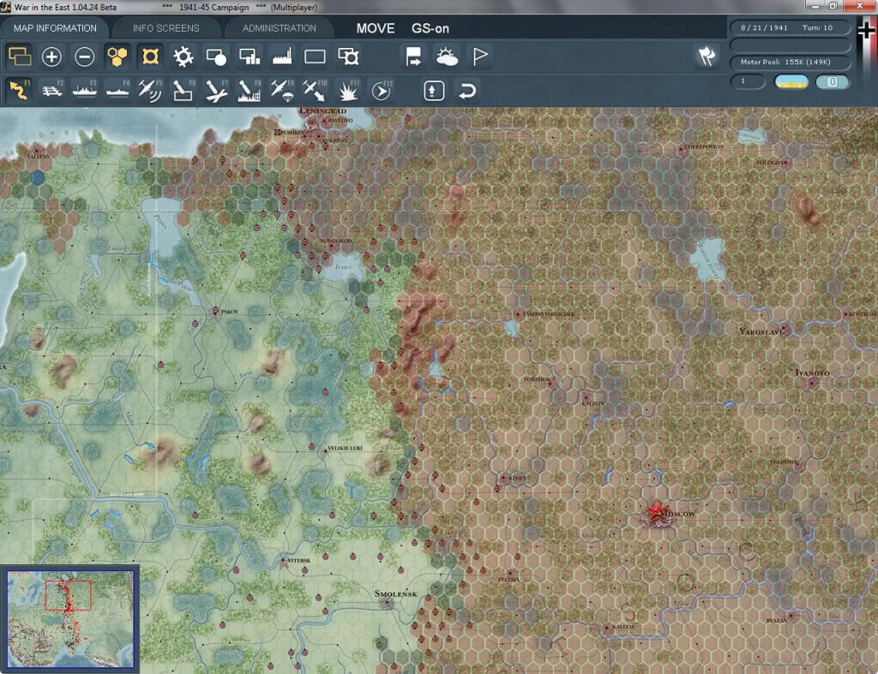The width and height of the screenshot is (878, 674).
Task: Select the F6 bomb unit mode
Action: pos(183,90)
